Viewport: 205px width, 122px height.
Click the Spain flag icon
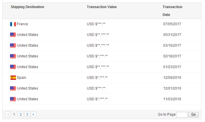[13, 78]
